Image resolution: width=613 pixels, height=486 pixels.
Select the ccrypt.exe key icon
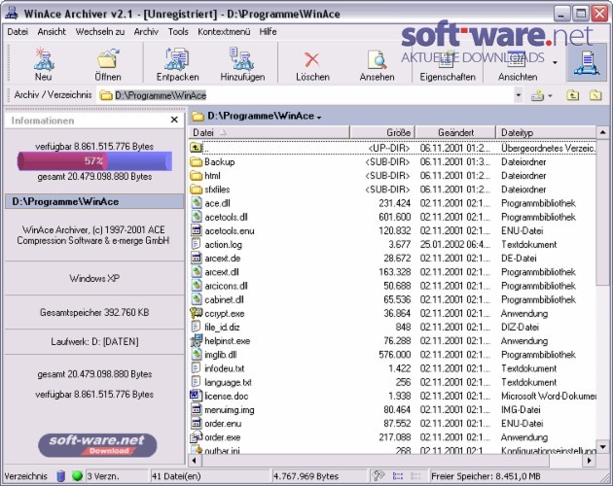click(196, 313)
